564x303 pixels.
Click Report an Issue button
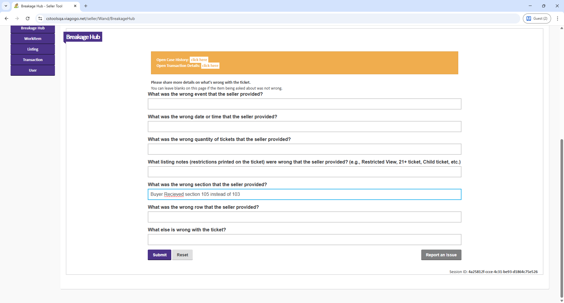441,255
